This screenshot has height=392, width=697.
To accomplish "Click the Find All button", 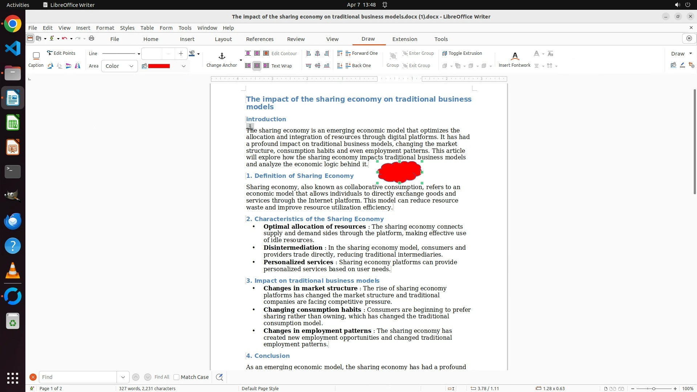I will click(162, 377).
